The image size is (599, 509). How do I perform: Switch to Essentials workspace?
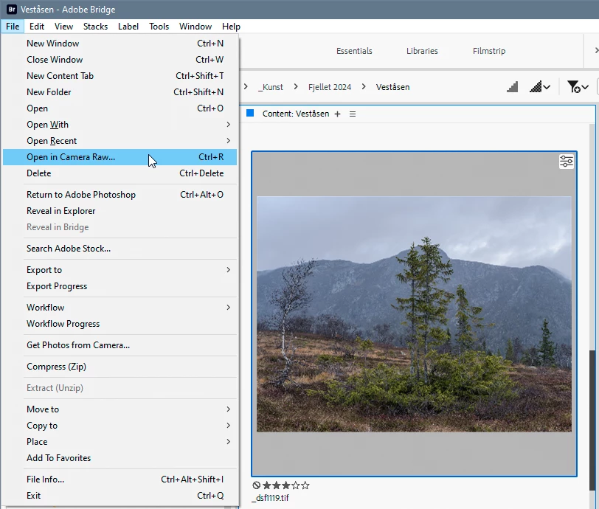click(354, 51)
